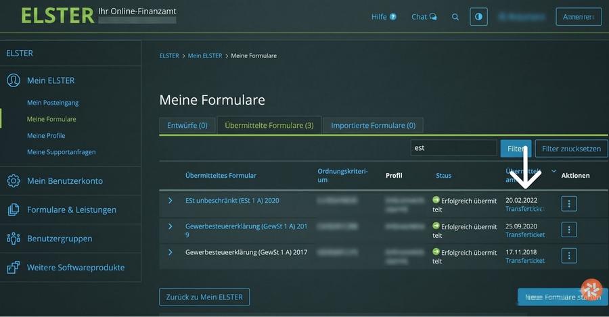Open Weitere Softwareprodukte section
Screen dimensions: 609x317
tap(76, 268)
